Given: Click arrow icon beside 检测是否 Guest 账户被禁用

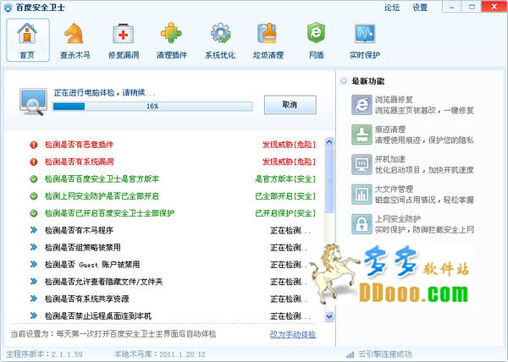Looking at the screenshot, I should tap(34, 264).
